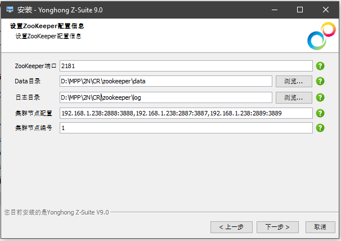Click help icon next to 日志目录 field
This screenshot has height=241, width=341.
point(320,97)
